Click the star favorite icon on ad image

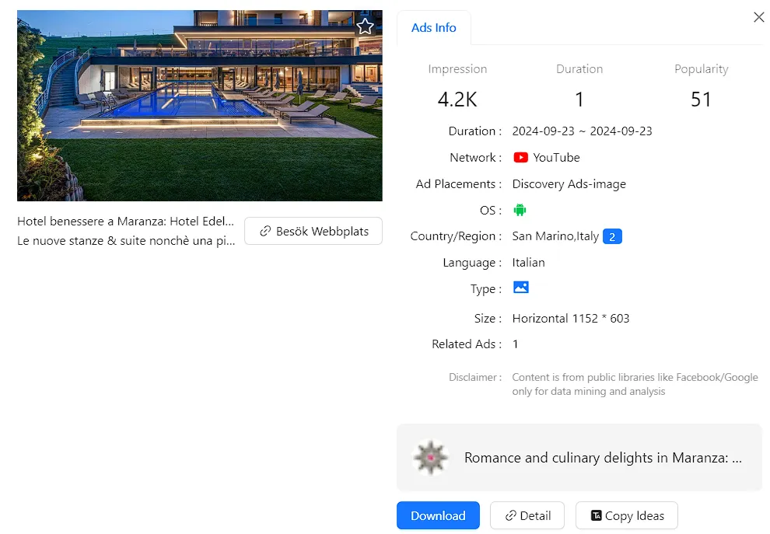click(365, 27)
